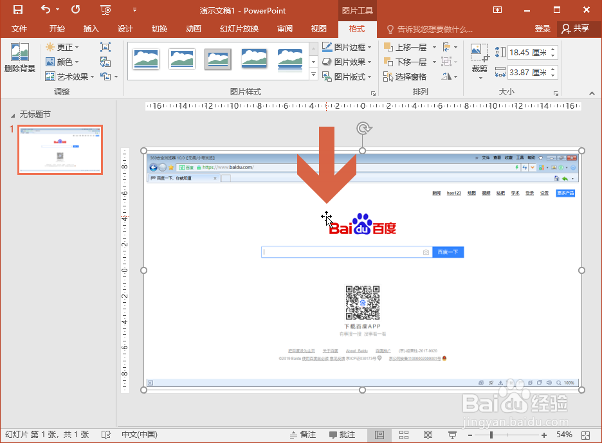Open Customize Quick Access Toolbar dropdown

point(135,10)
